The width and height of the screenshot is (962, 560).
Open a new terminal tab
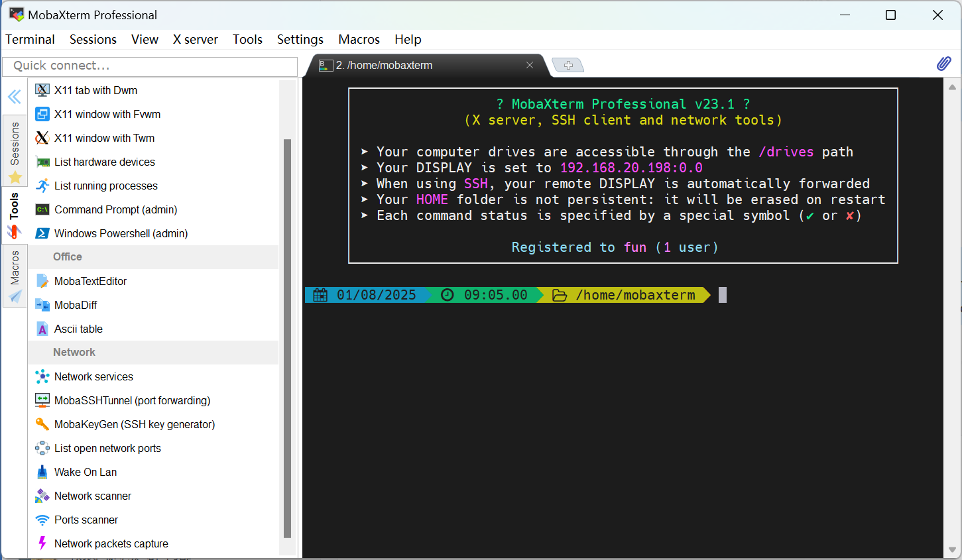tap(568, 65)
